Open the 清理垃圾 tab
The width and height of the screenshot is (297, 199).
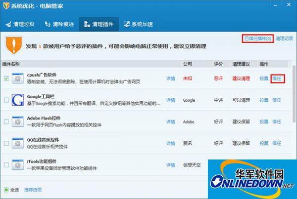[20, 24]
